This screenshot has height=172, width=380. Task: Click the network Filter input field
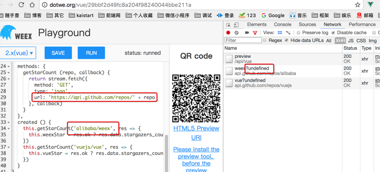point(243,40)
